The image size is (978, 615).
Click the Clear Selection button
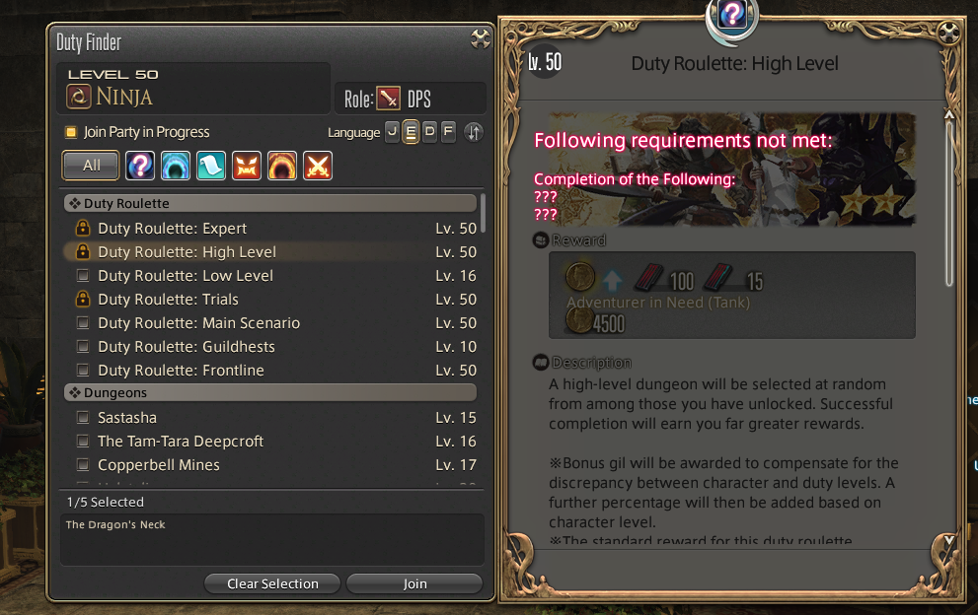tap(272, 583)
